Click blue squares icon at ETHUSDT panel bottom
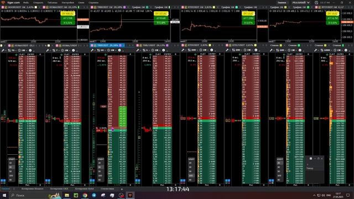Image resolution: width=354 pixels, height=199 pixels. [x=183, y=181]
